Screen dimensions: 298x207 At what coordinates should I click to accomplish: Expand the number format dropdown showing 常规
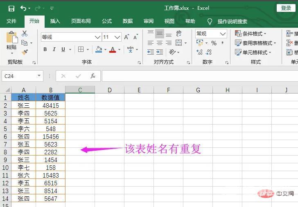click(x=223, y=34)
